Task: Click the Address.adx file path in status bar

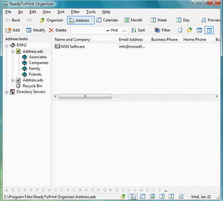Action: click(50, 197)
